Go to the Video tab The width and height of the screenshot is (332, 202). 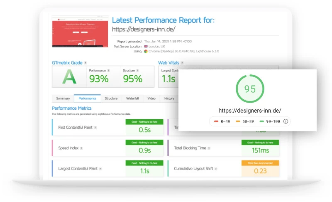pyautogui.click(x=151, y=99)
